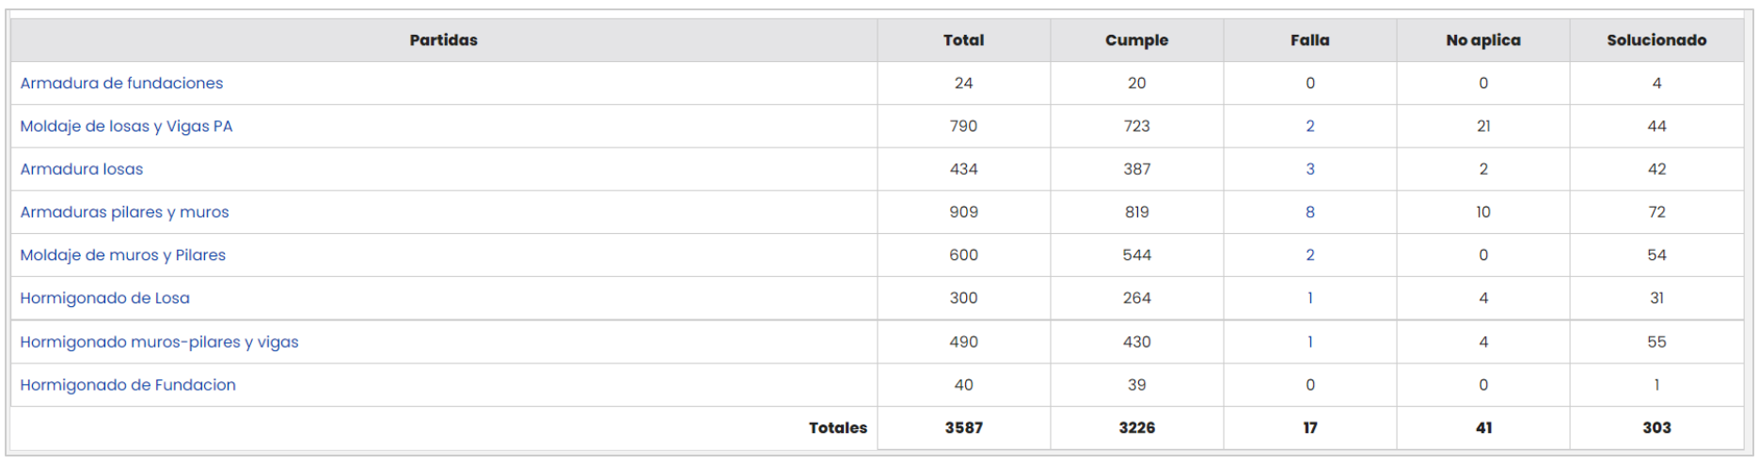Click Solucionado value for Hormigonado de Fundacion
The width and height of the screenshot is (1759, 464).
pos(1656,384)
